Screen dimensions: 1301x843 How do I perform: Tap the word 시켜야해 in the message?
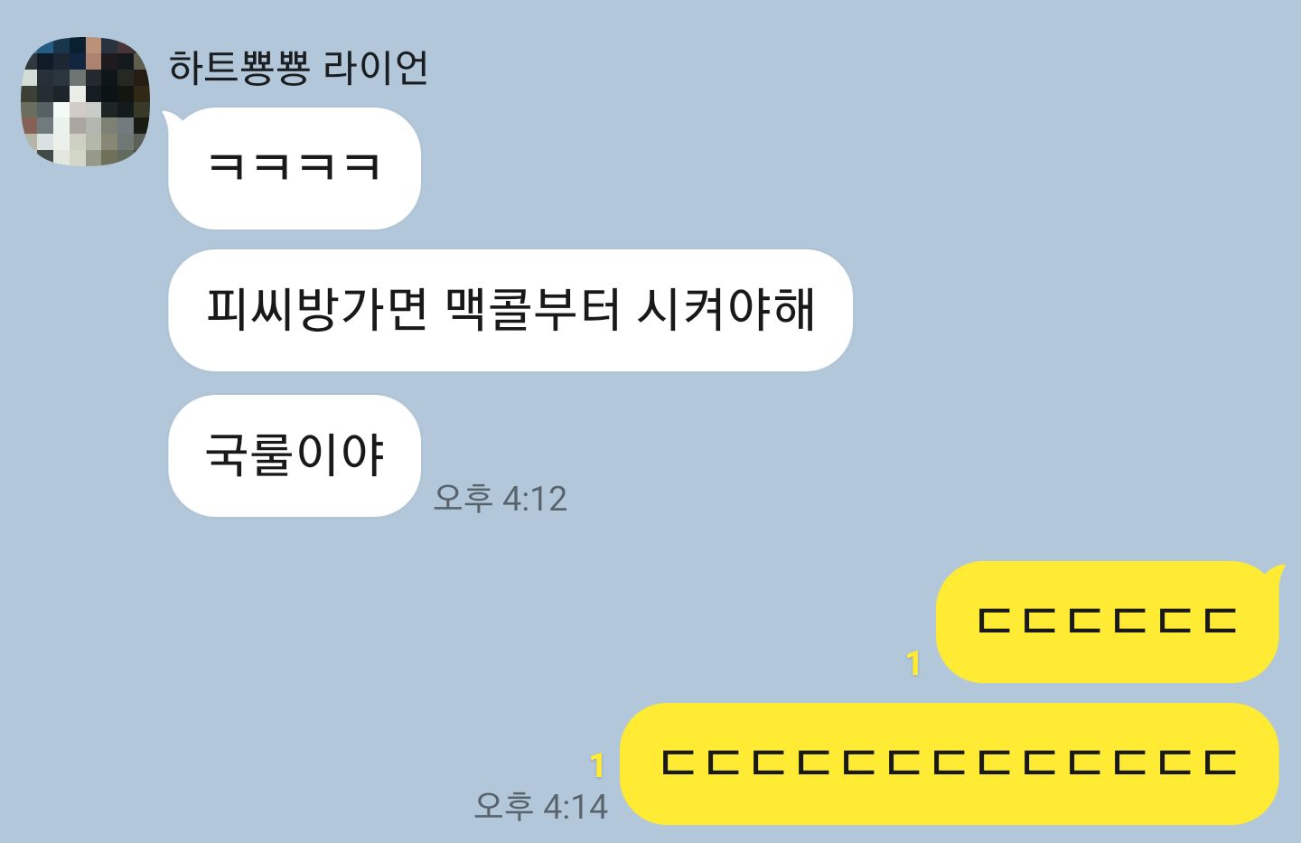tap(725, 309)
